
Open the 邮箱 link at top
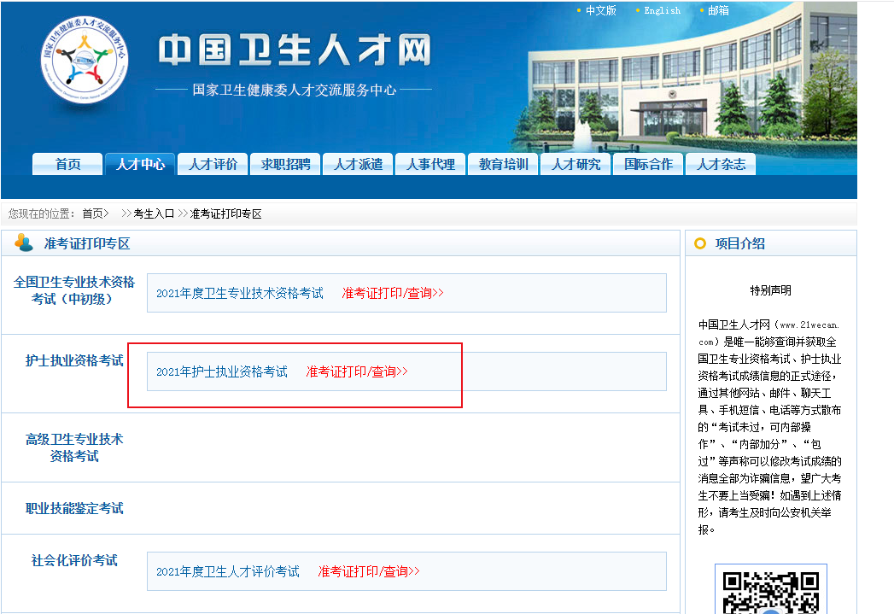(718, 10)
